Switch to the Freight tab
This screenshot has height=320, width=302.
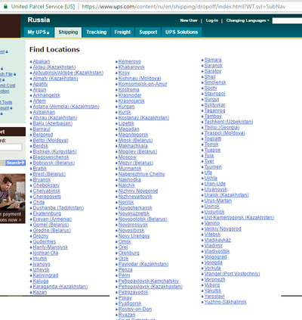click(122, 33)
